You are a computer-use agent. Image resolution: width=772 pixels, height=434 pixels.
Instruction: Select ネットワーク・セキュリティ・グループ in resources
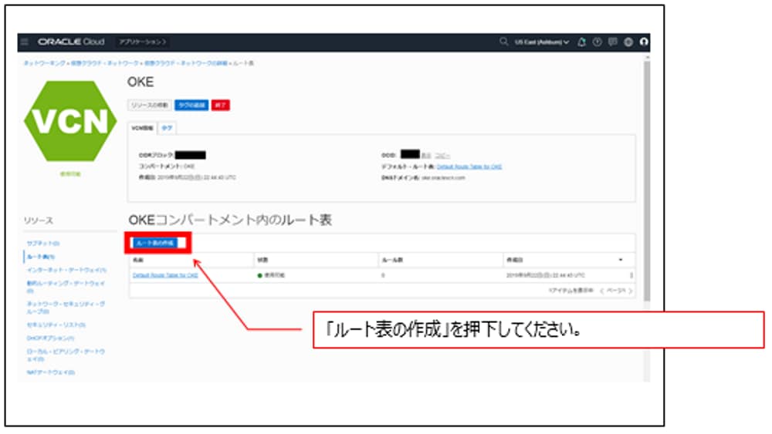(66, 307)
